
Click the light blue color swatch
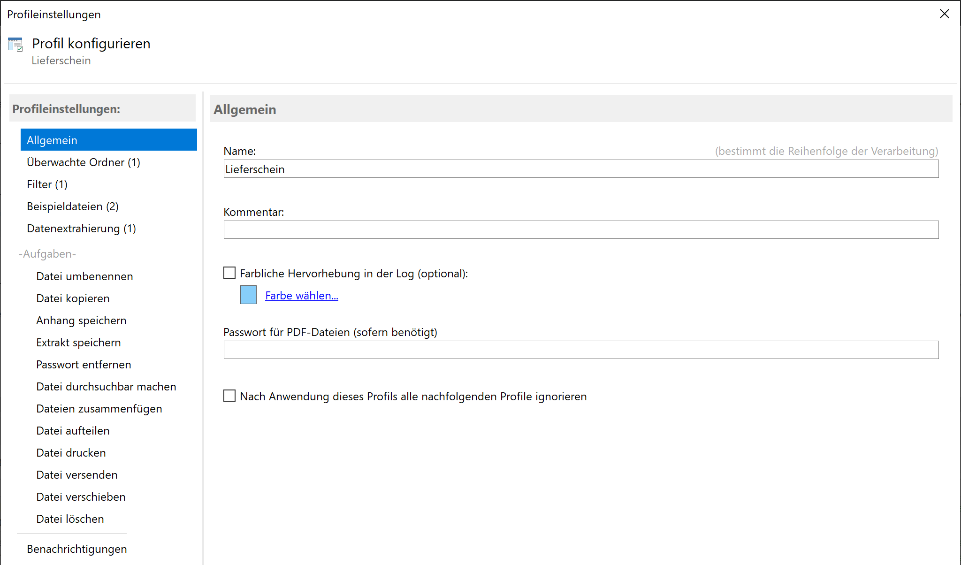pos(249,295)
